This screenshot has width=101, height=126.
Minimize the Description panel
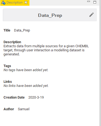(89, 1)
